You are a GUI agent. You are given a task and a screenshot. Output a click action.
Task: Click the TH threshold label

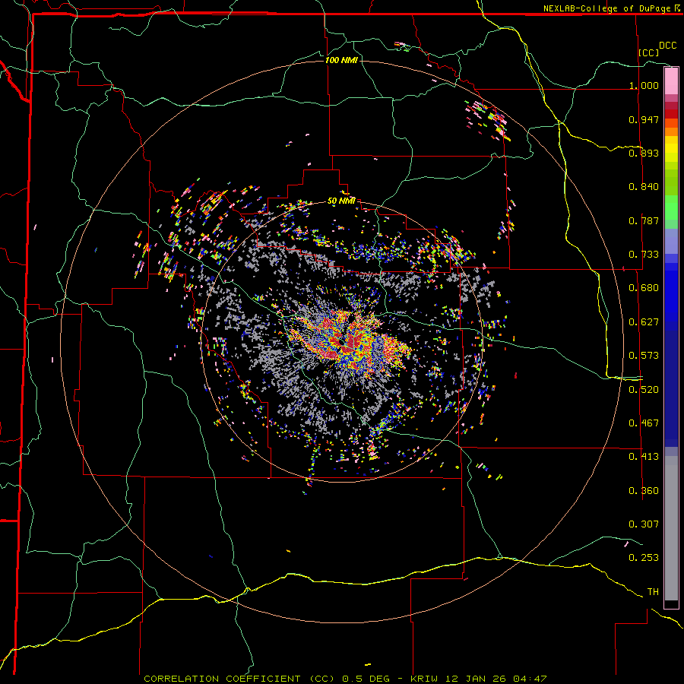[x=653, y=592]
